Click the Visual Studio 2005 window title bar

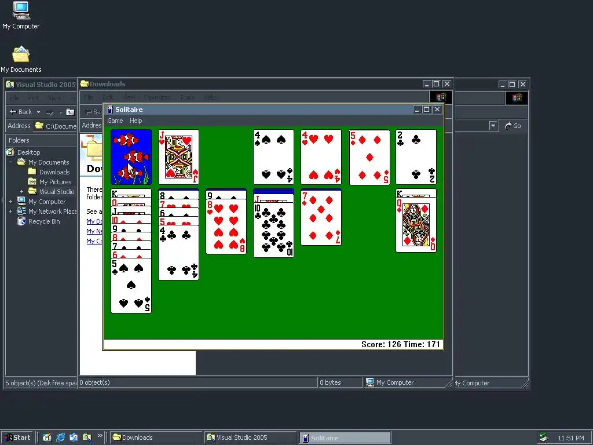point(41,85)
